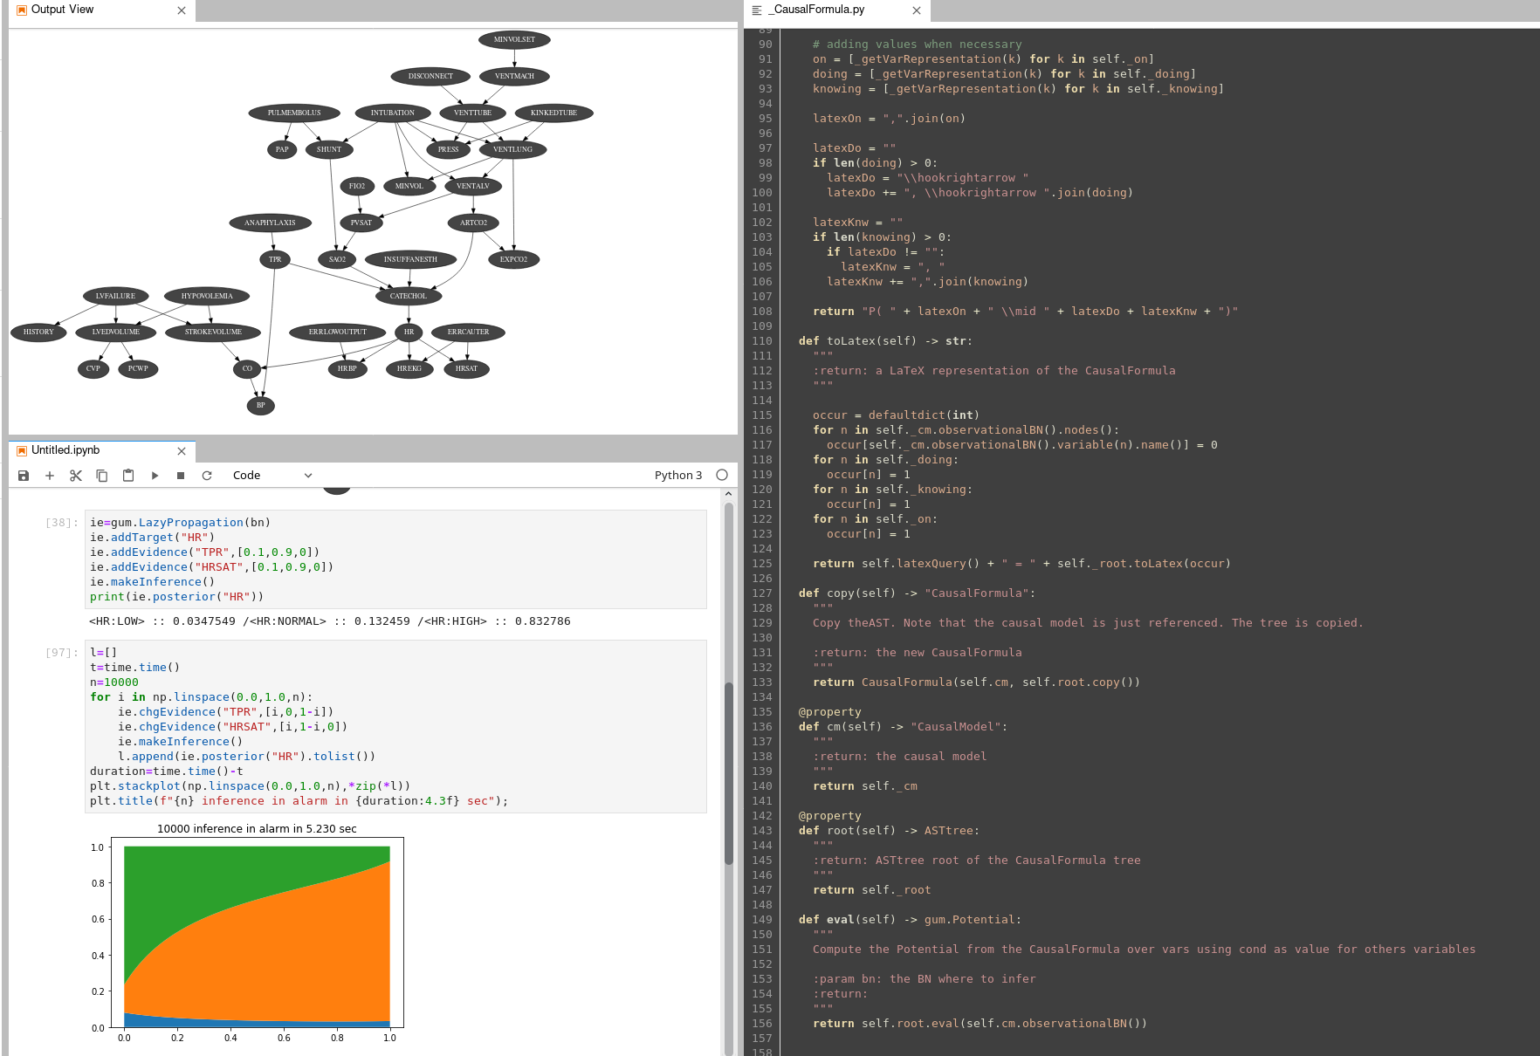Save the Untitled.ipynb notebook
Image resolution: width=1540 pixels, height=1056 pixels.
pyautogui.click(x=24, y=475)
